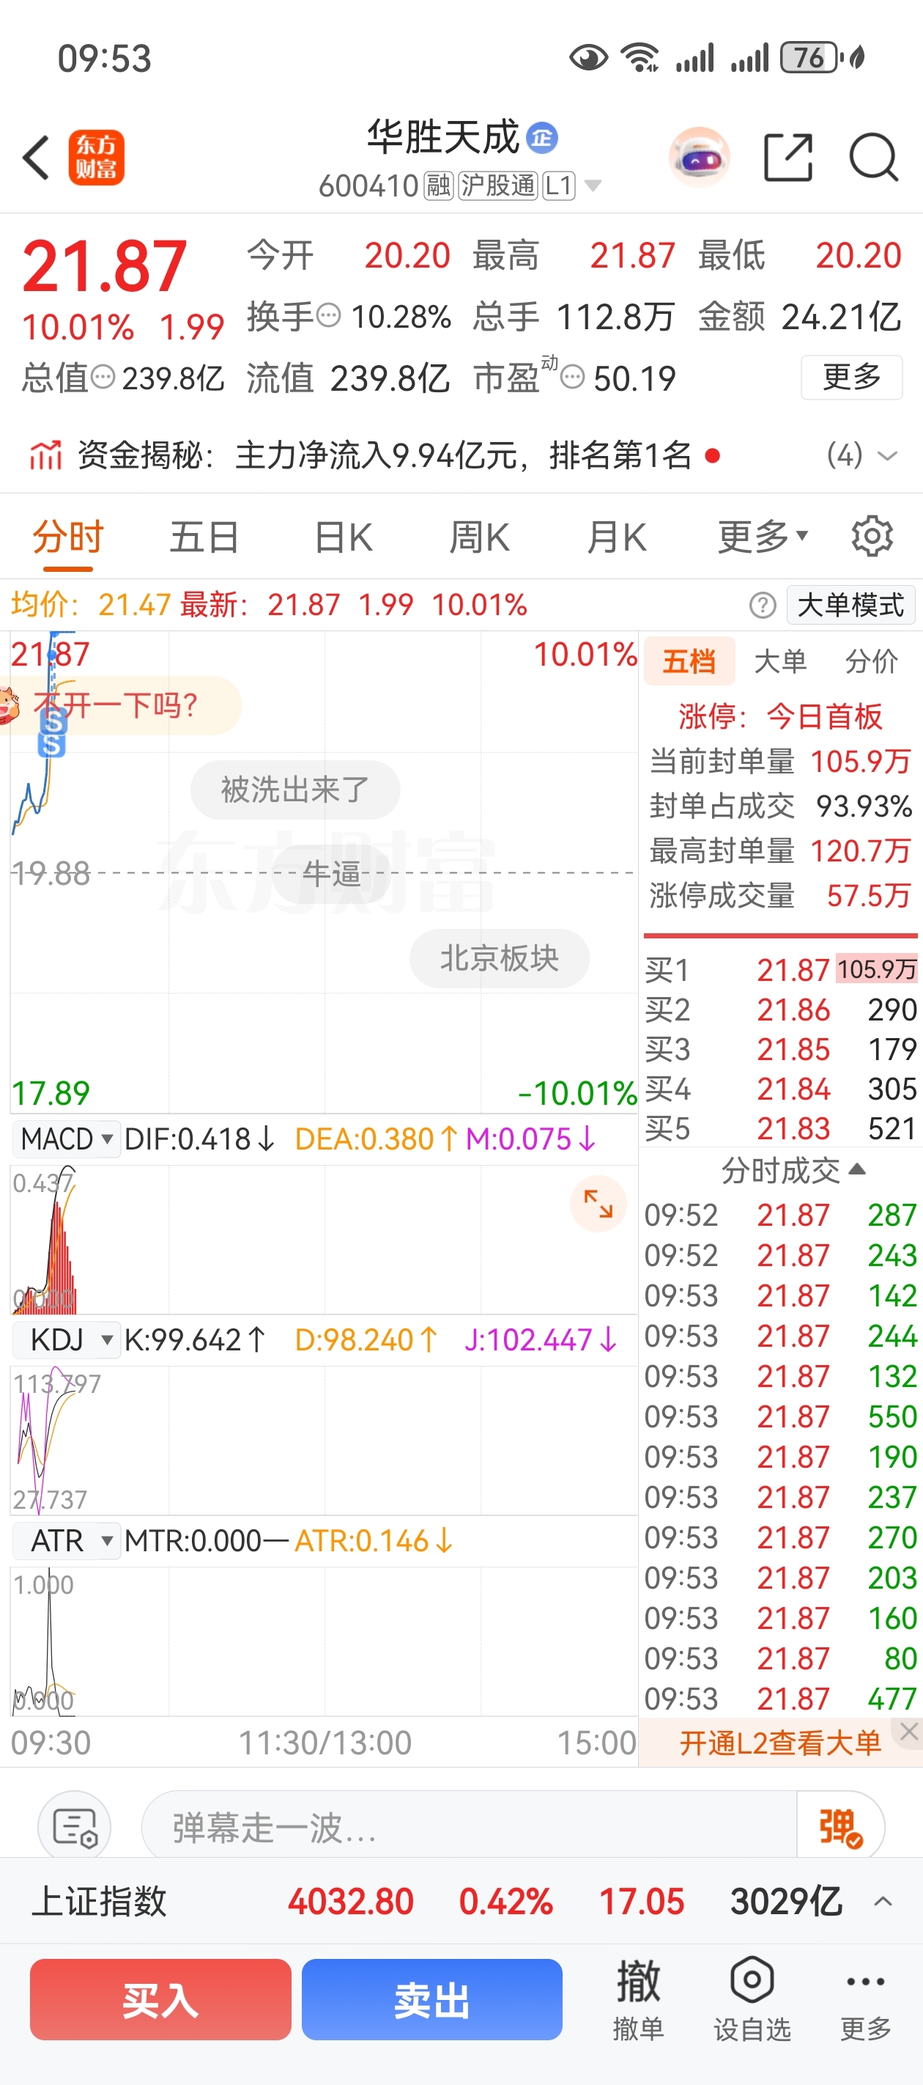Tap the mascot icon on 不开一下吗 bubble
Screen dimensions: 923x2085
[x=8, y=705]
